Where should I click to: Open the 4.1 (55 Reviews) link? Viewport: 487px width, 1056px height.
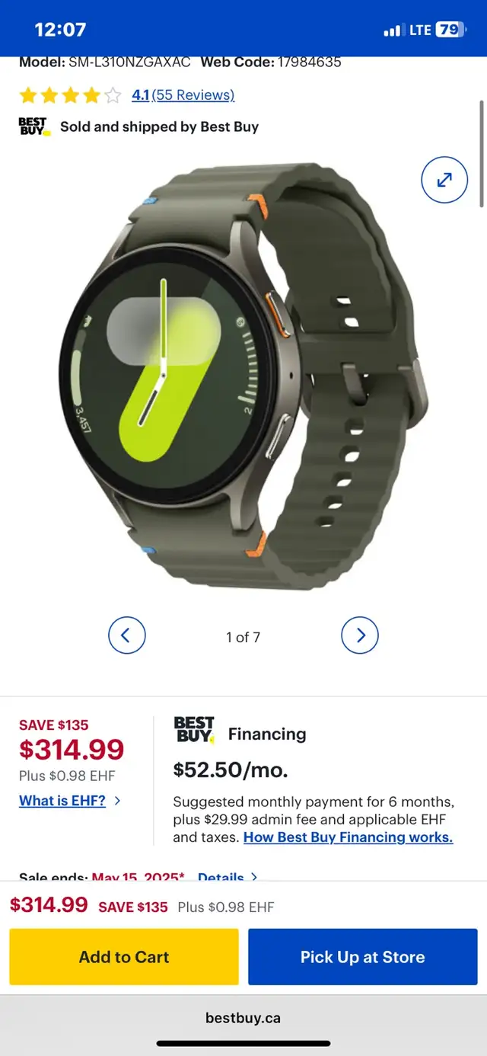coord(183,95)
